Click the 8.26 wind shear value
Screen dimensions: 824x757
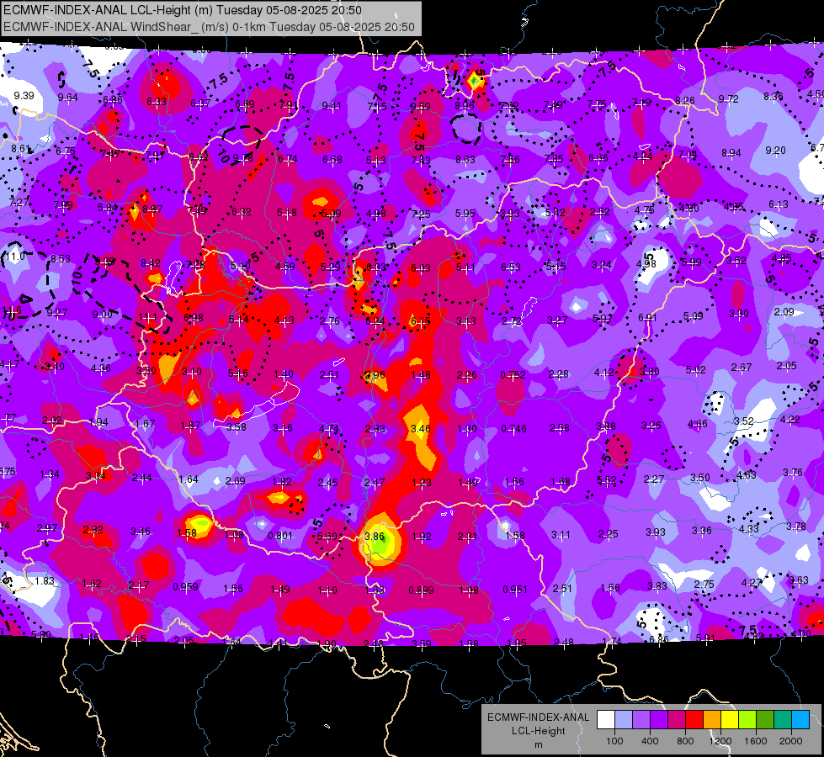coord(685,100)
